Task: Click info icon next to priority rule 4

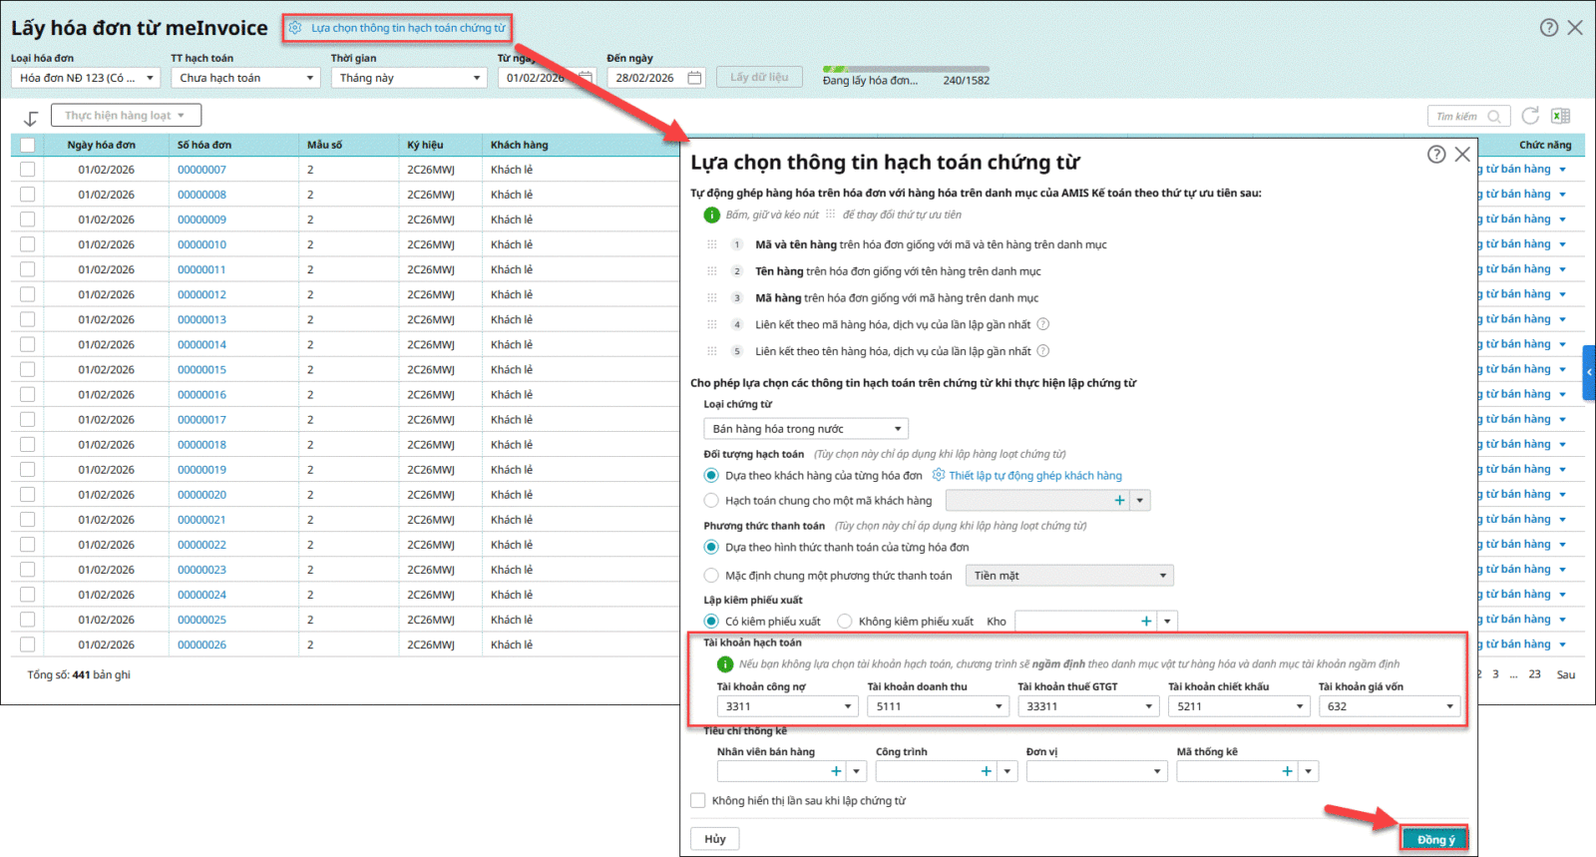Action: [1043, 324]
